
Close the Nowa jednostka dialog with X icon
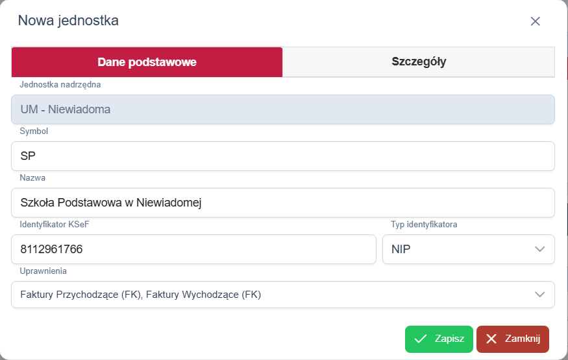click(535, 21)
